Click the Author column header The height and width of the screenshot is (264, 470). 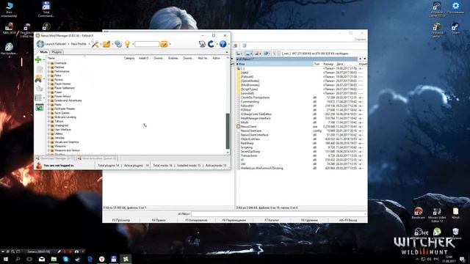(x=217, y=58)
